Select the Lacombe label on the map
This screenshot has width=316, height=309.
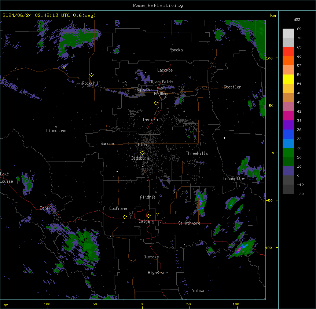[x=165, y=70]
